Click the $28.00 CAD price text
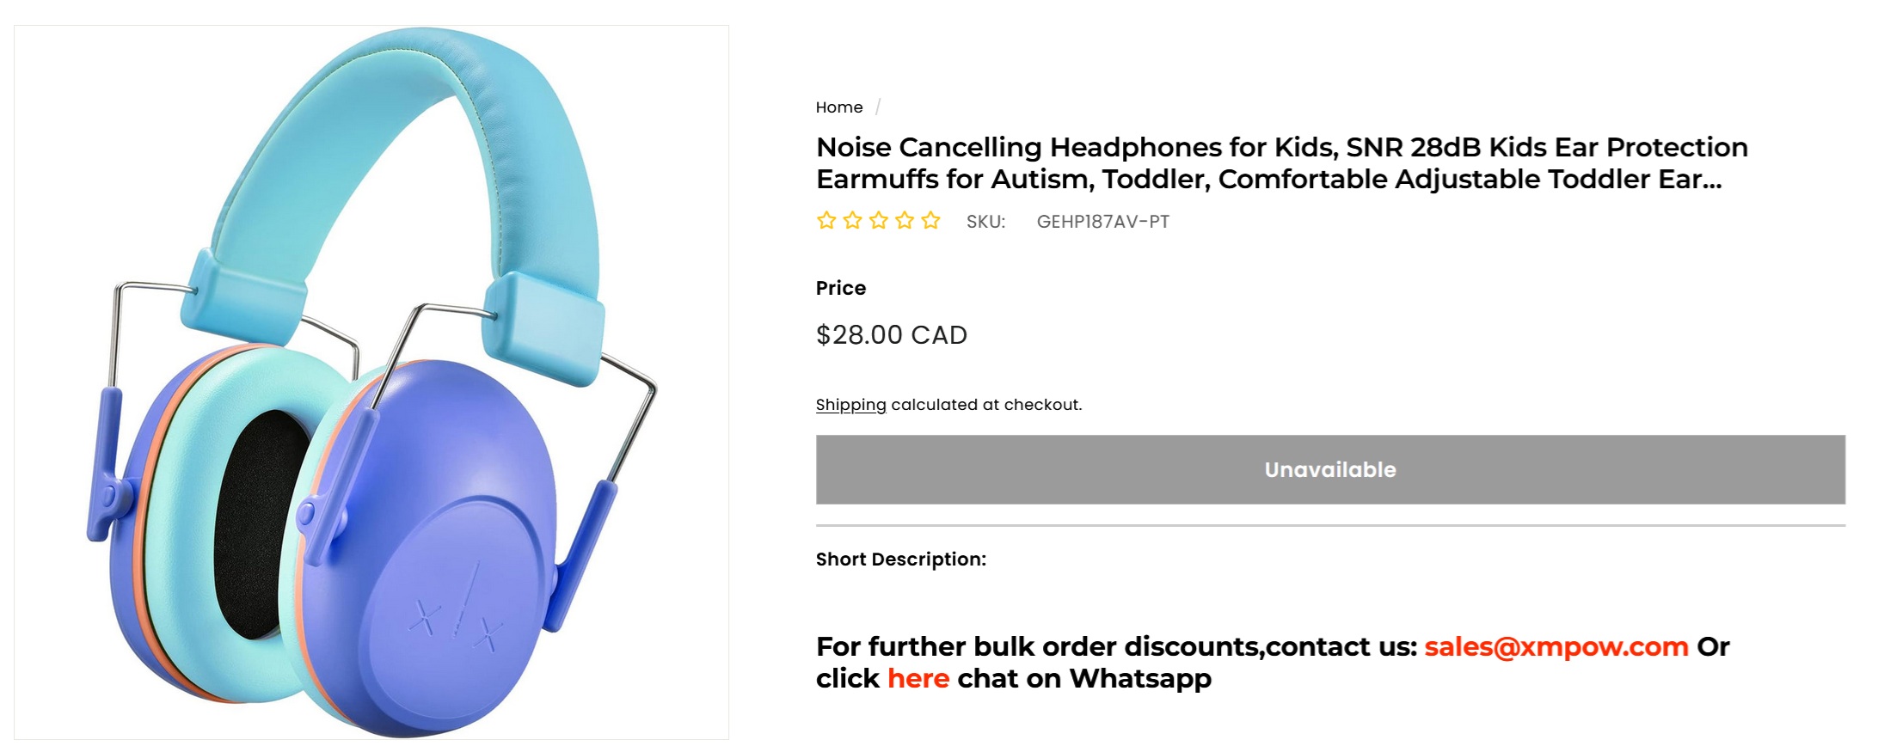1878x746 pixels. (891, 335)
